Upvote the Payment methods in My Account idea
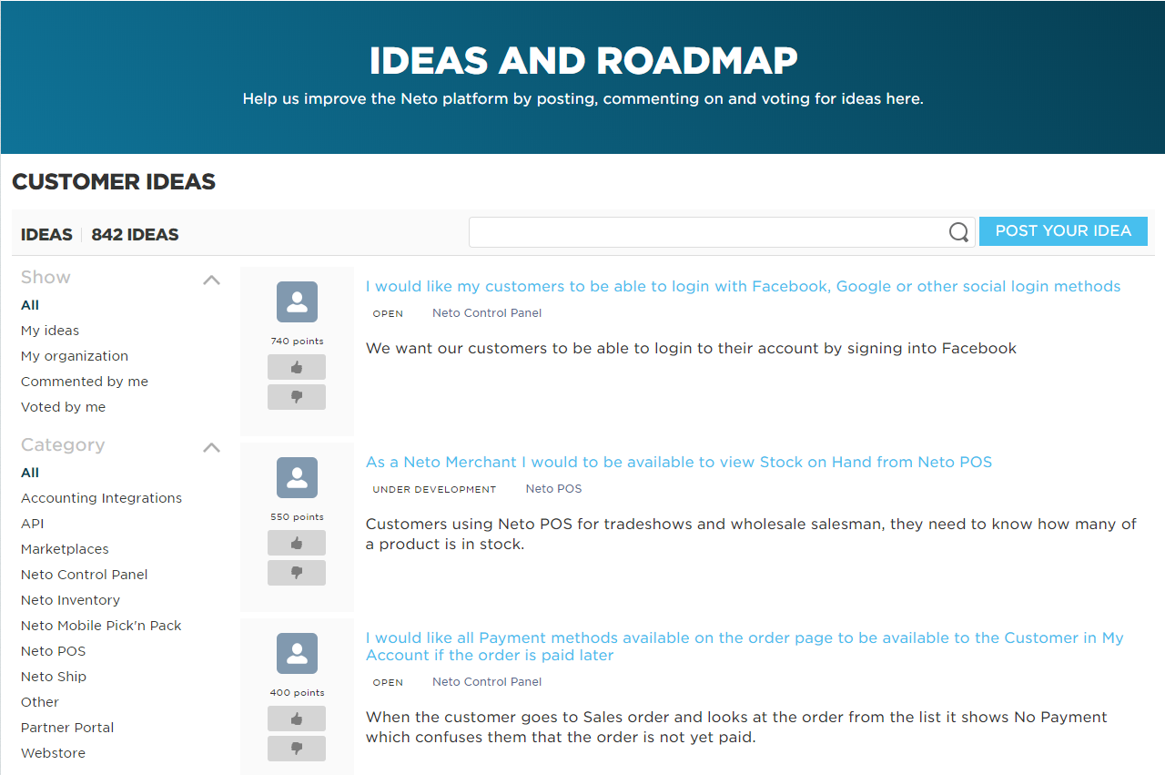The width and height of the screenshot is (1165, 775). [x=297, y=719]
